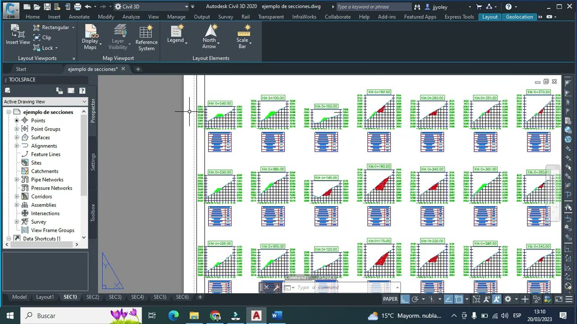Select Corridors in the Prospector tree
Viewport: 577px width, 324px height.
41,197
